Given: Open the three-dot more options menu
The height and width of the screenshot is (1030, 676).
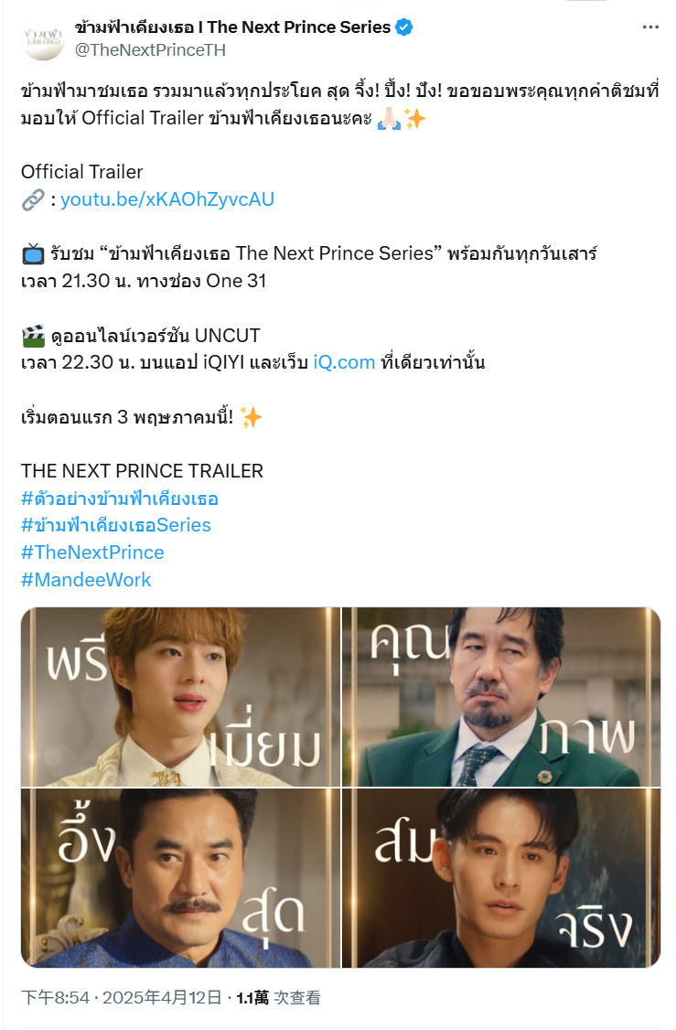Looking at the screenshot, I should 650,27.
